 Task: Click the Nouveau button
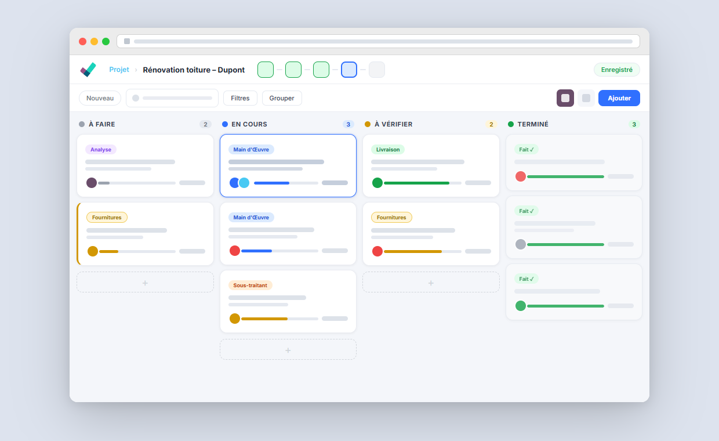click(100, 98)
